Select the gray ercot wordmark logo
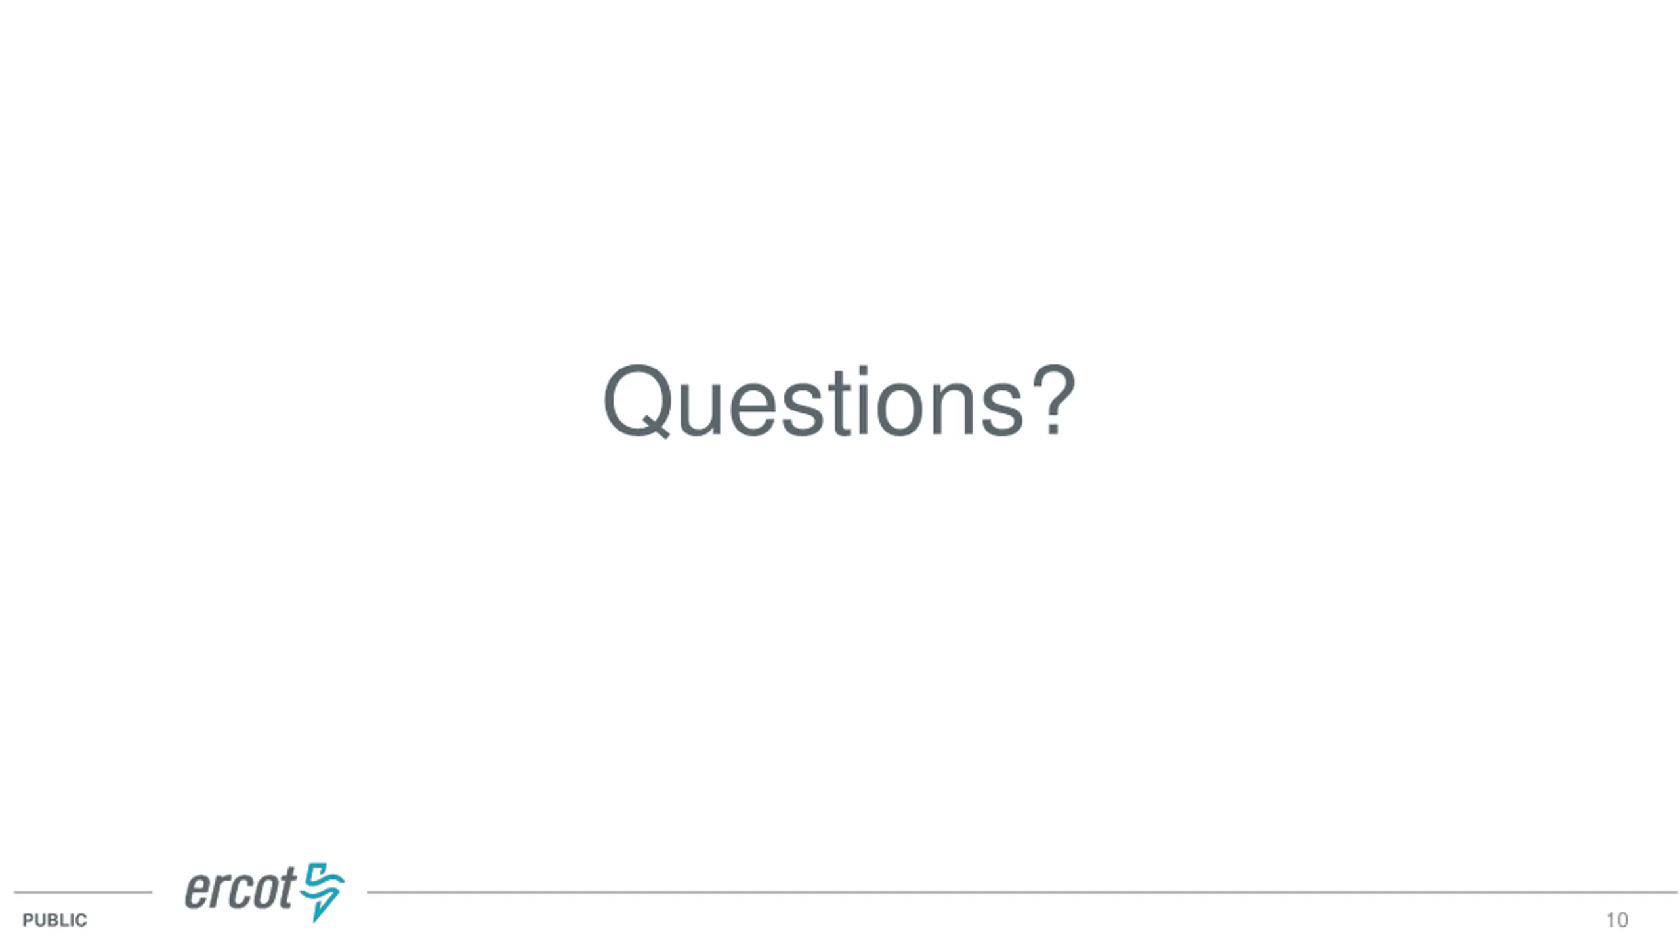Image resolution: width=1680 pixels, height=945 pixels. coord(240,888)
